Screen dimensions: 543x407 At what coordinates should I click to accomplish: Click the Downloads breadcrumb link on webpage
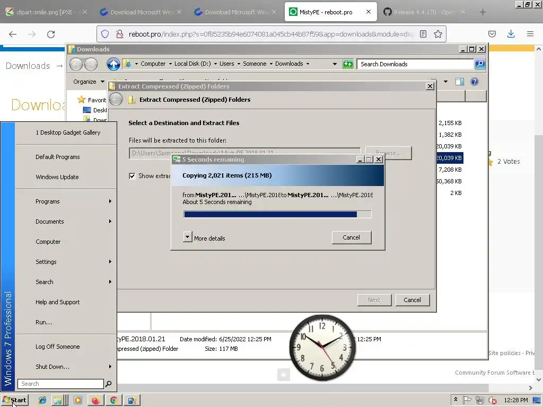(x=28, y=66)
